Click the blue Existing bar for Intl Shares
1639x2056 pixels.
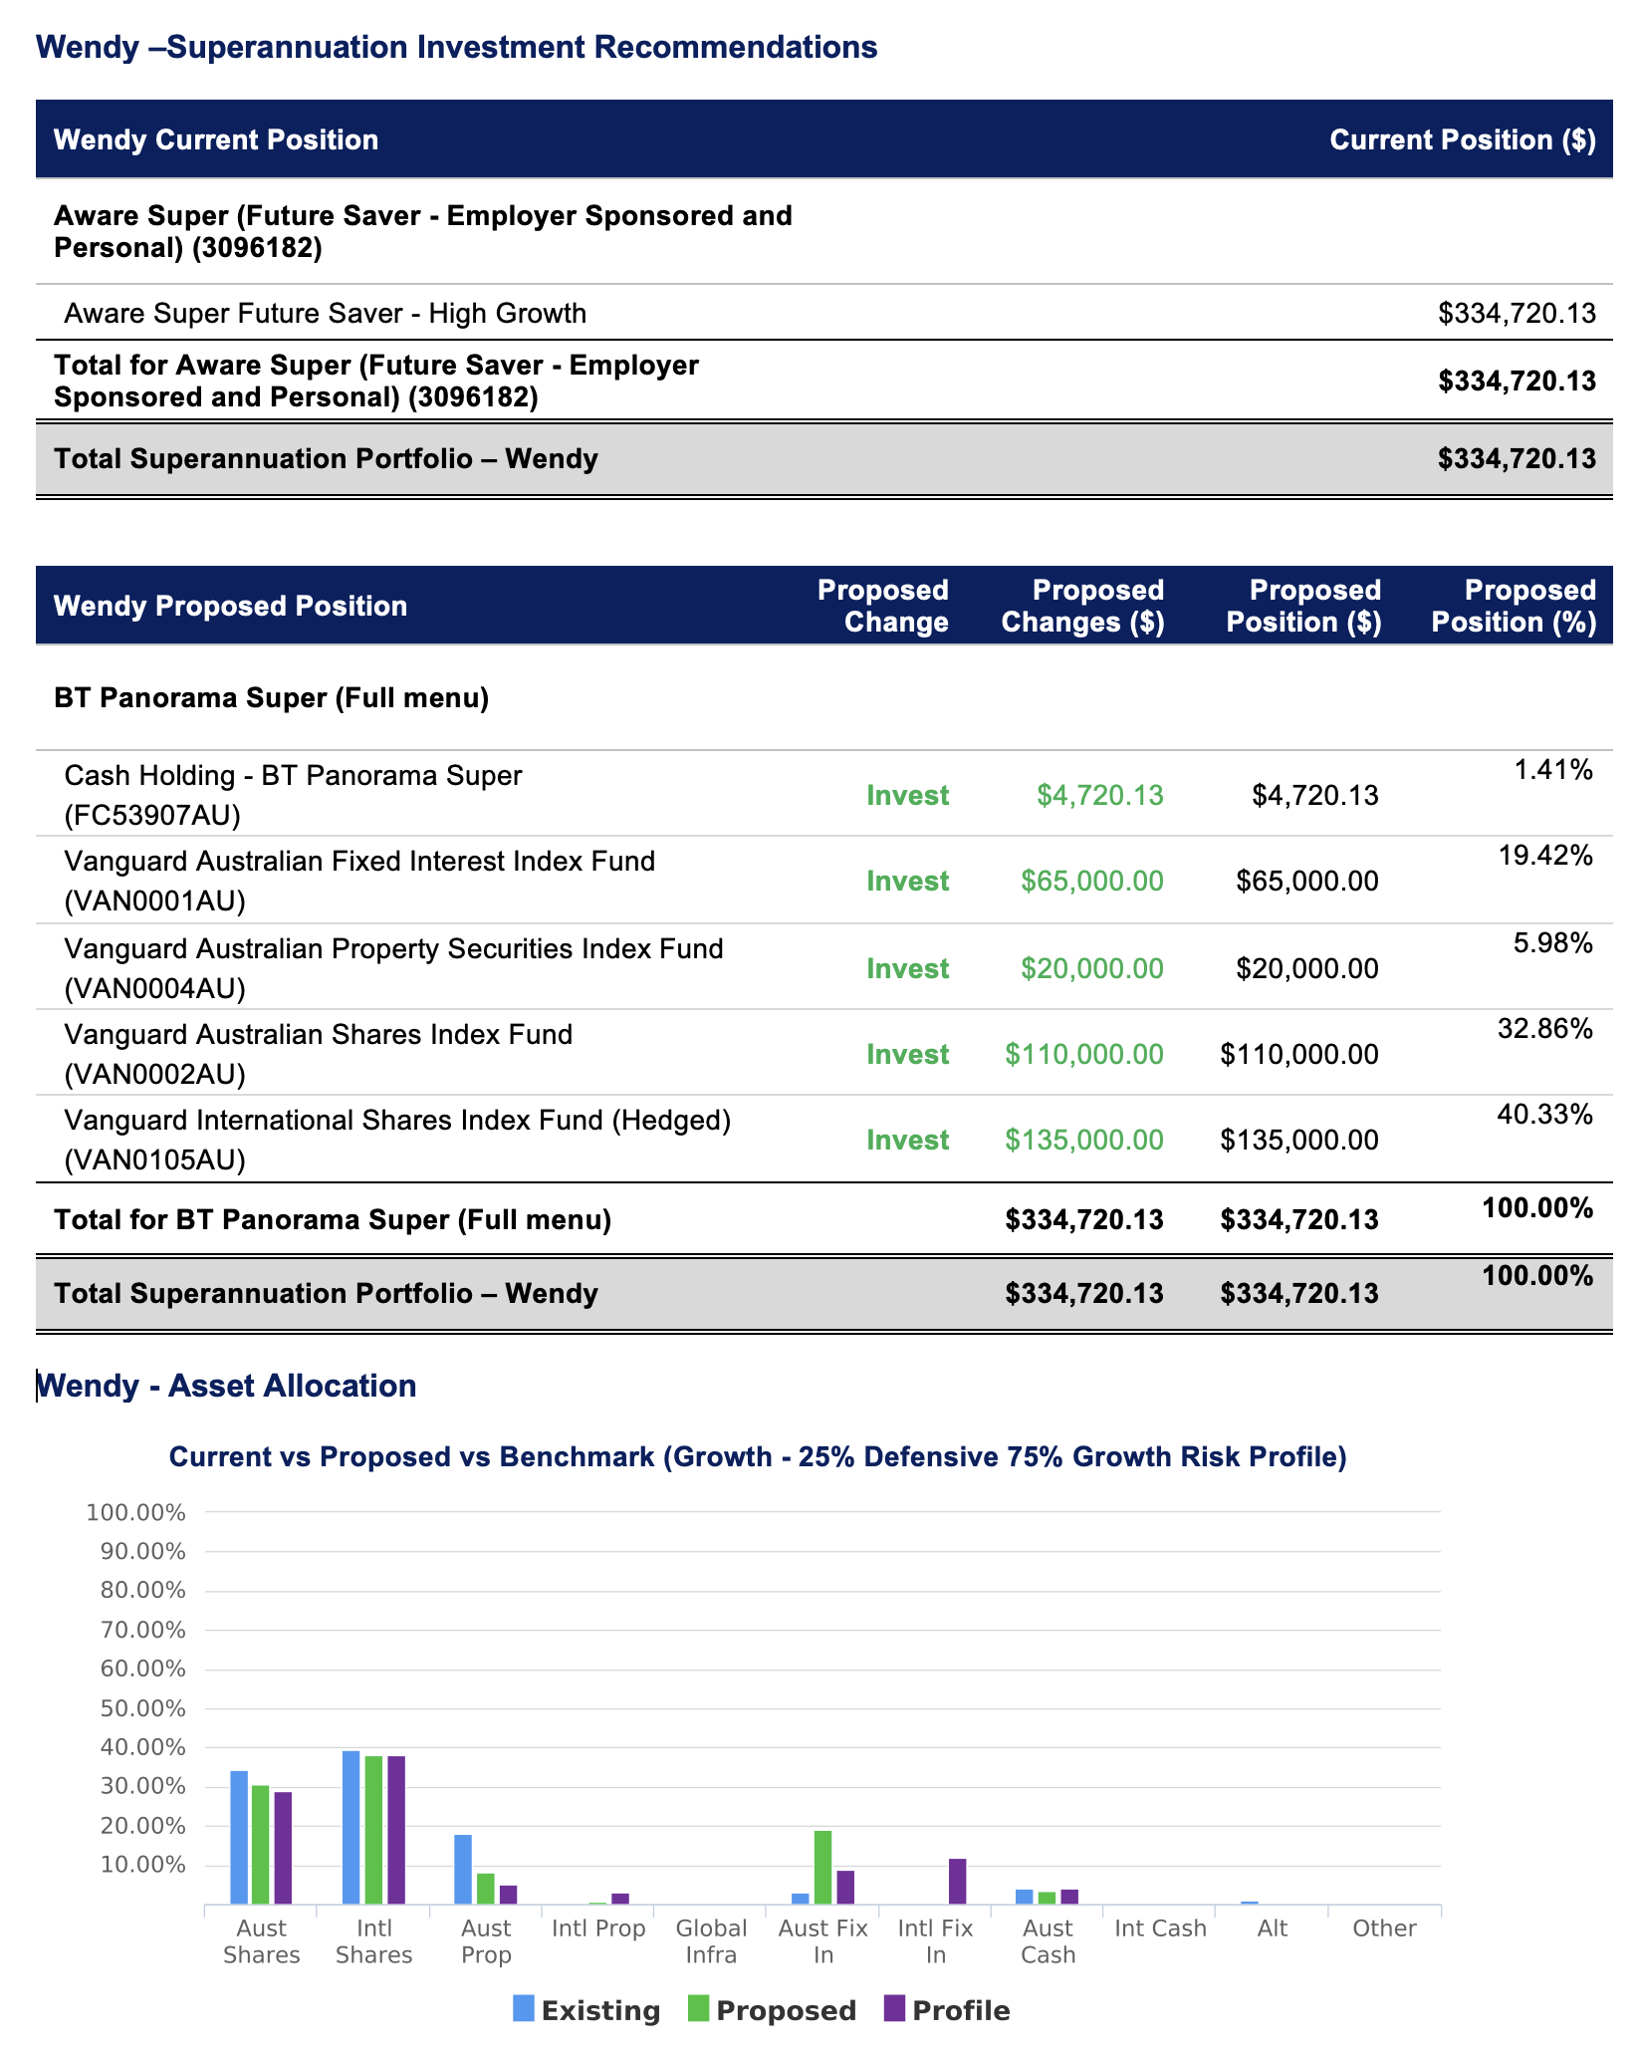click(351, 1828)
